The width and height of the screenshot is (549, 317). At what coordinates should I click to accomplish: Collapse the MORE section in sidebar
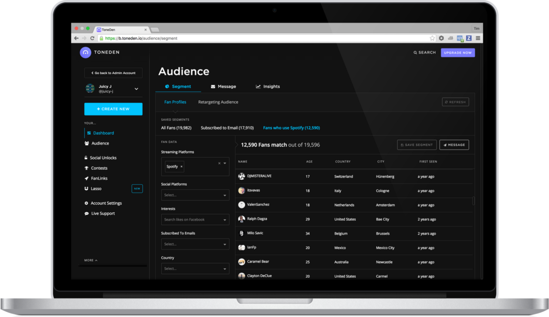tap(91, 260)
